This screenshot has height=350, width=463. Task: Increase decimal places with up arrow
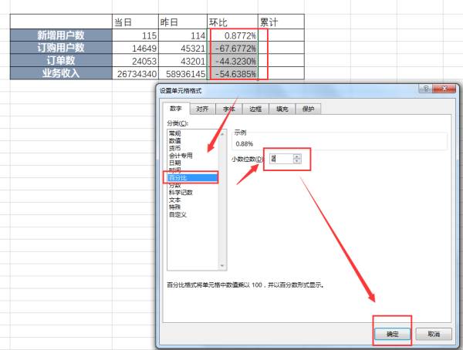297,156
